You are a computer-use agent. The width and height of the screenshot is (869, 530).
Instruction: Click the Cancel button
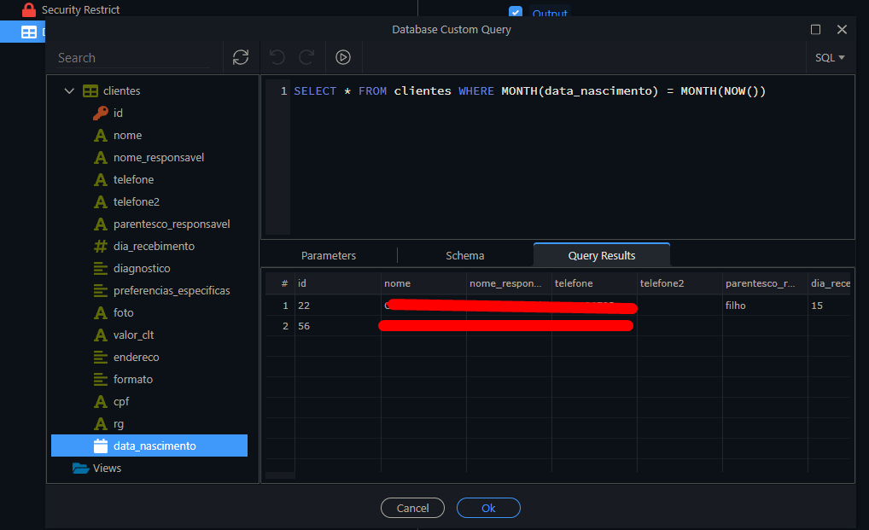[412, 508]
